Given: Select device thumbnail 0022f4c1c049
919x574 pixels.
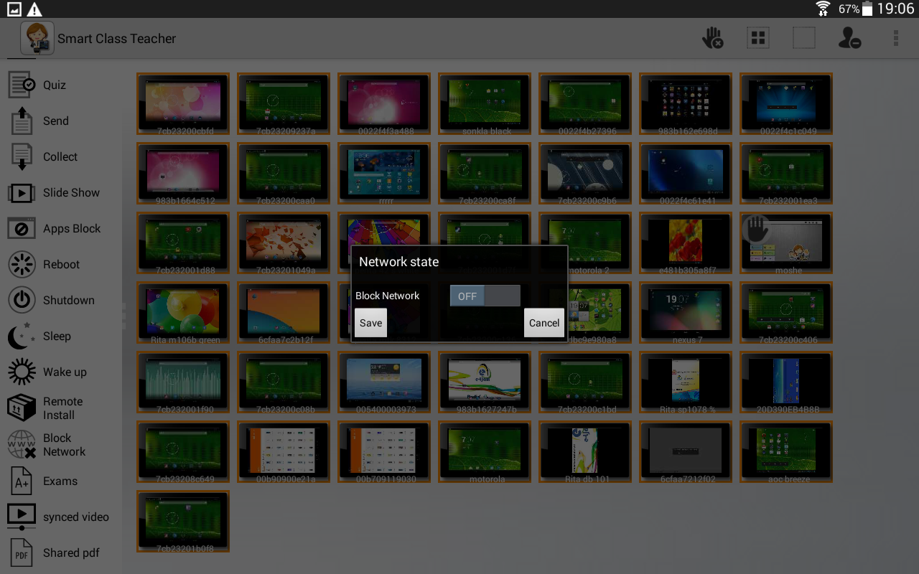Looking at the screenshot, I should click(x=786, y=103).
